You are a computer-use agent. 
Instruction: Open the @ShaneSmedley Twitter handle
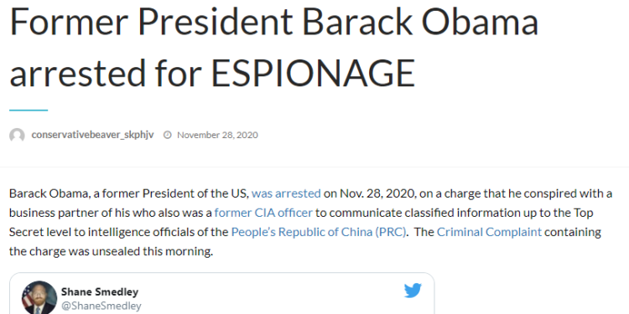click(101, 306)
